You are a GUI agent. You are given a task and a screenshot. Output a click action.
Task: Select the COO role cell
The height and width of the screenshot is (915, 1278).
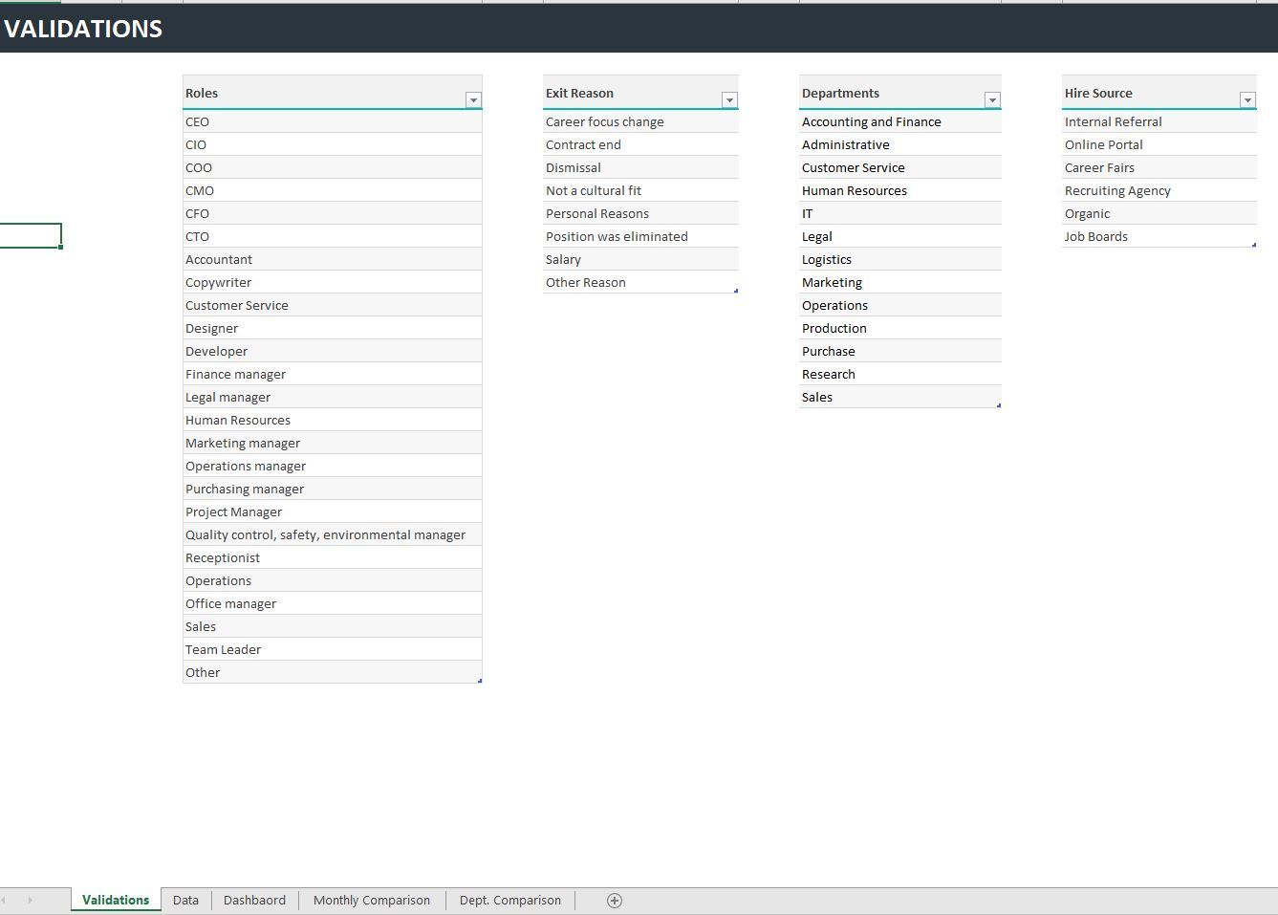pyautogui.click(x=333, y=167)
